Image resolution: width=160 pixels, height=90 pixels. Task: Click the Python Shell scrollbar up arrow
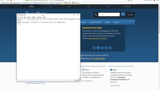tap(79, 19)
